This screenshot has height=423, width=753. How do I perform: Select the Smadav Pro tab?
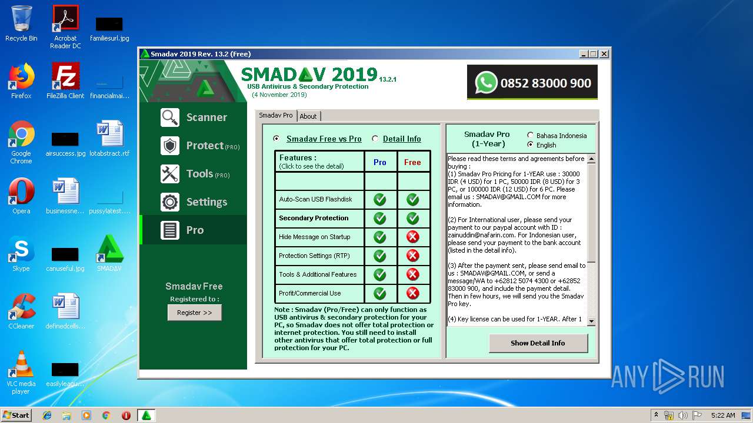pos(276,116)
